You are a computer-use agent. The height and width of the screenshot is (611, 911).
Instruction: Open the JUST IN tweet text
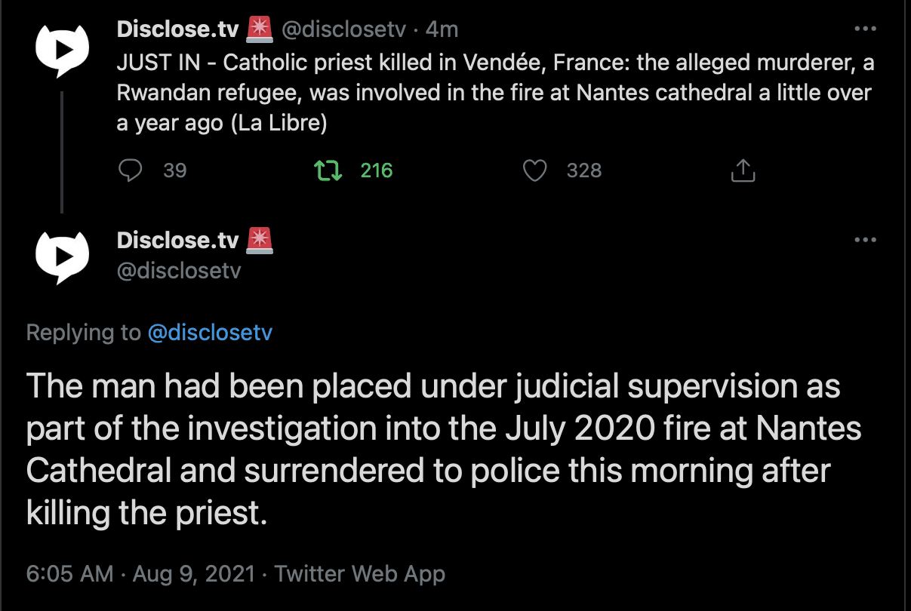pyautogui.click(x=494, y=93)
